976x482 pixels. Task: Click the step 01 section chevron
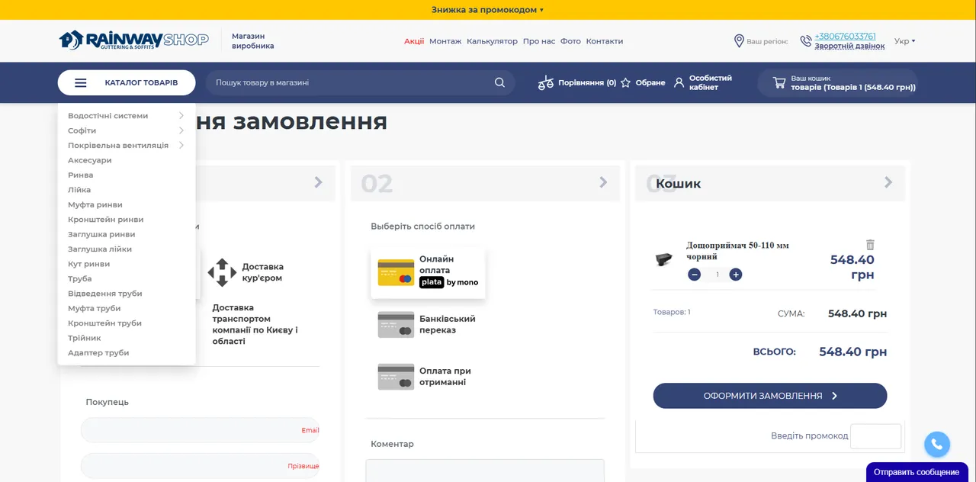(318, 182)
